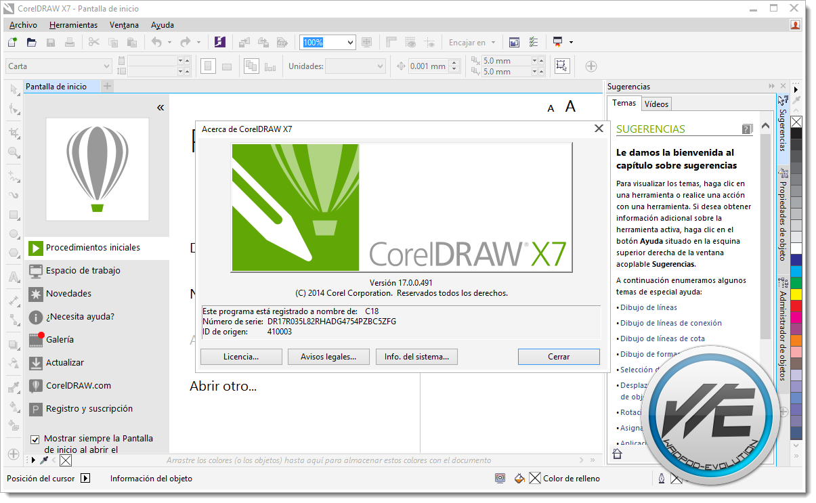
Task: Click the Print icon in toolbar
Action: click(x=69, y=42)
